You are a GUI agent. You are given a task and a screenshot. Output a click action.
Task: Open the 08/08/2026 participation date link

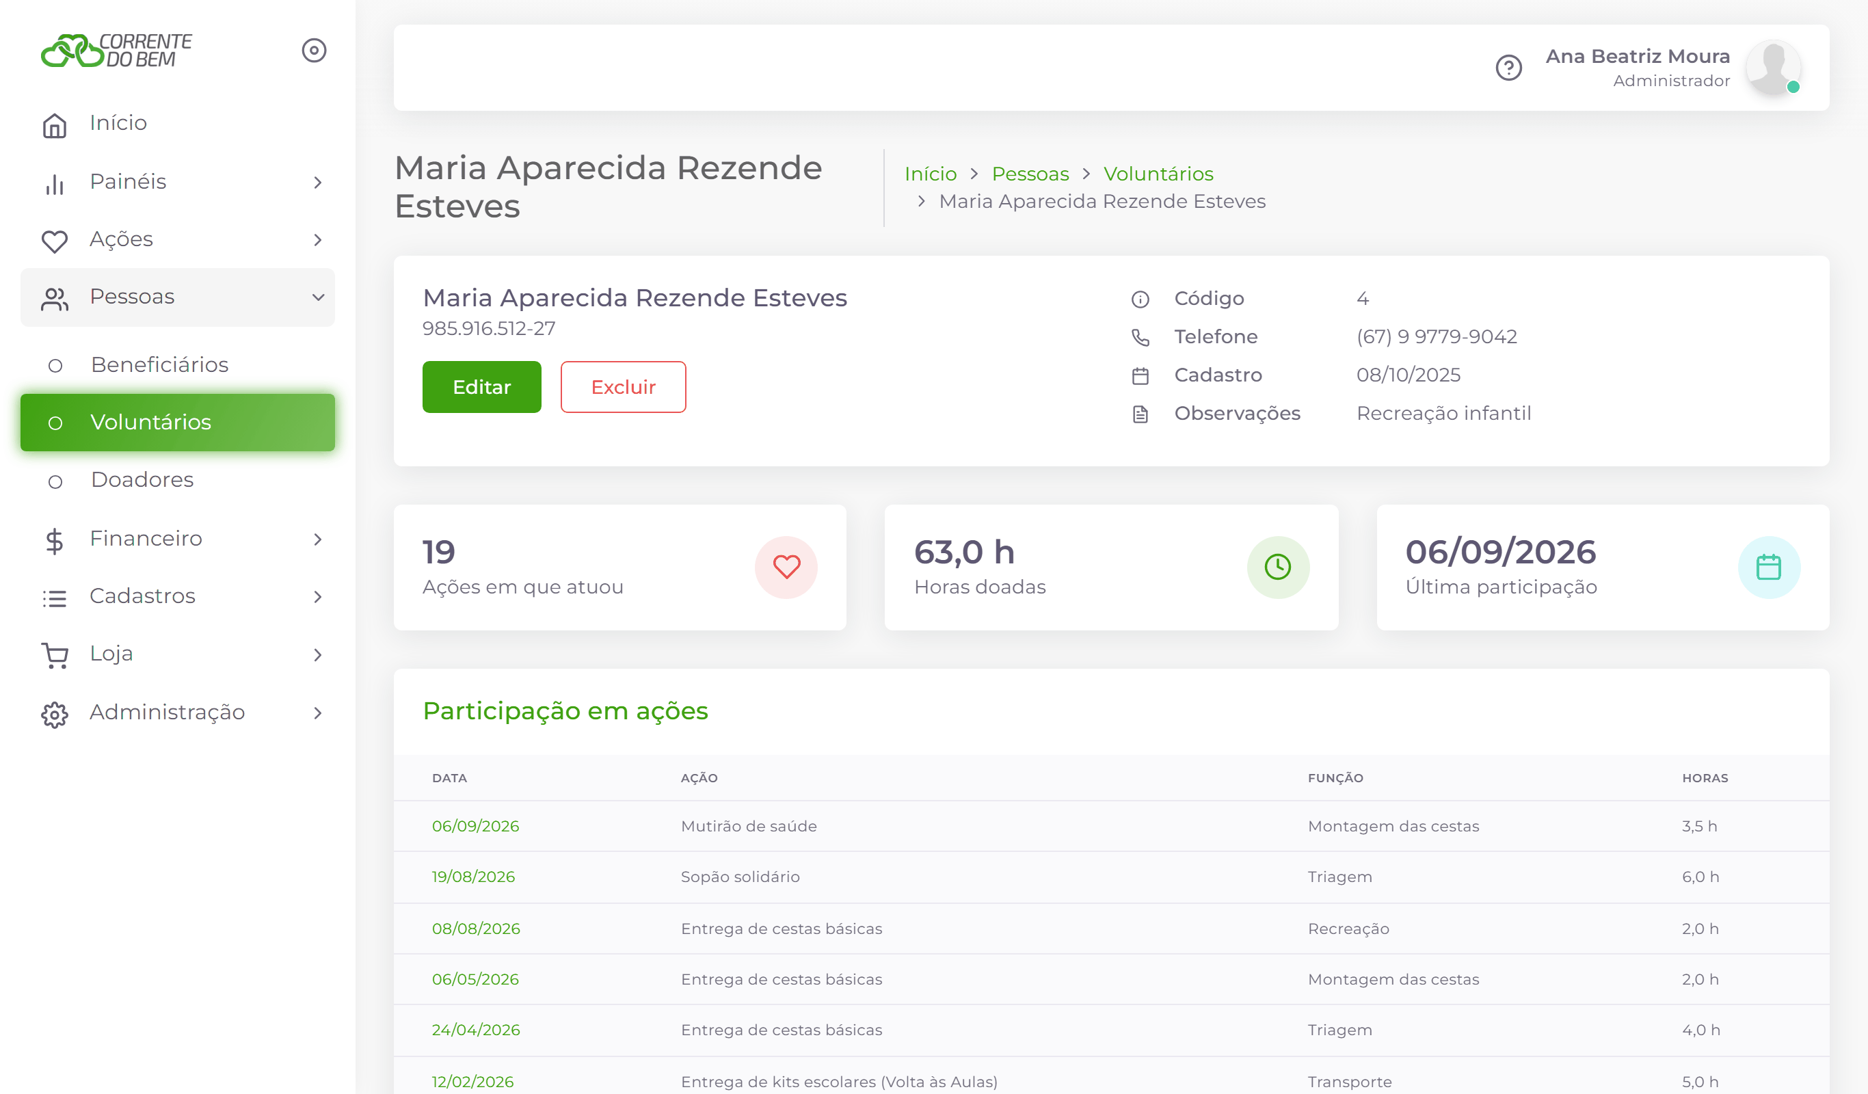[476, 928]
